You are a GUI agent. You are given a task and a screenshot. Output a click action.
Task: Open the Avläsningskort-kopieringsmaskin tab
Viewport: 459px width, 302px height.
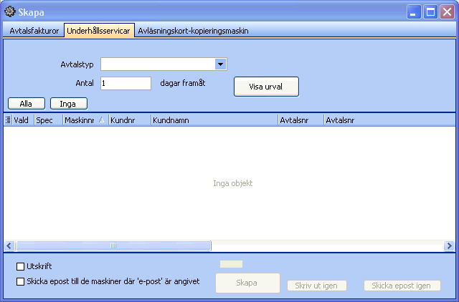[193, 31]
